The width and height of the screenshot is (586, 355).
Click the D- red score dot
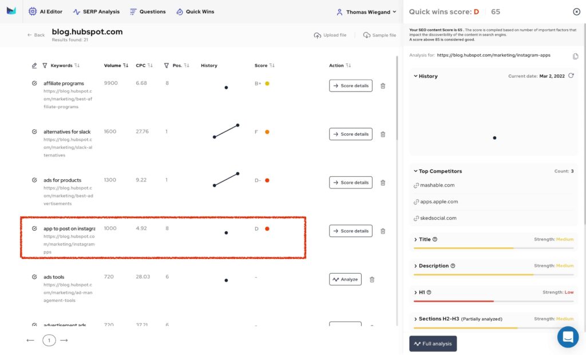coord(267,180)
